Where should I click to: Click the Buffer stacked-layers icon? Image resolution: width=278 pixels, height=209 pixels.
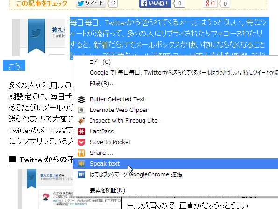coord(81,99)
